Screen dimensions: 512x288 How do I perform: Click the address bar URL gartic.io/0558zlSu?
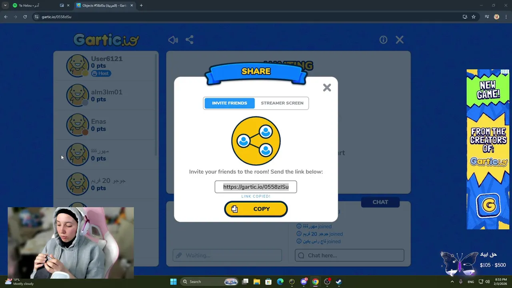[56, 17]
